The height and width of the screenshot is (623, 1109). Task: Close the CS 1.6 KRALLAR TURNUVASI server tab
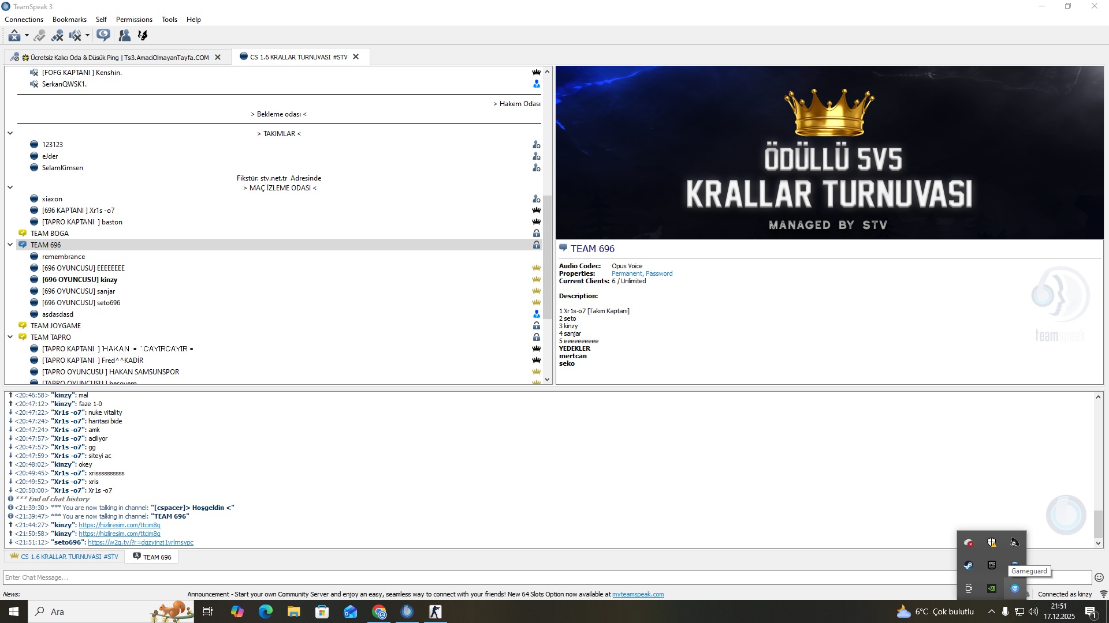[356, 57]
